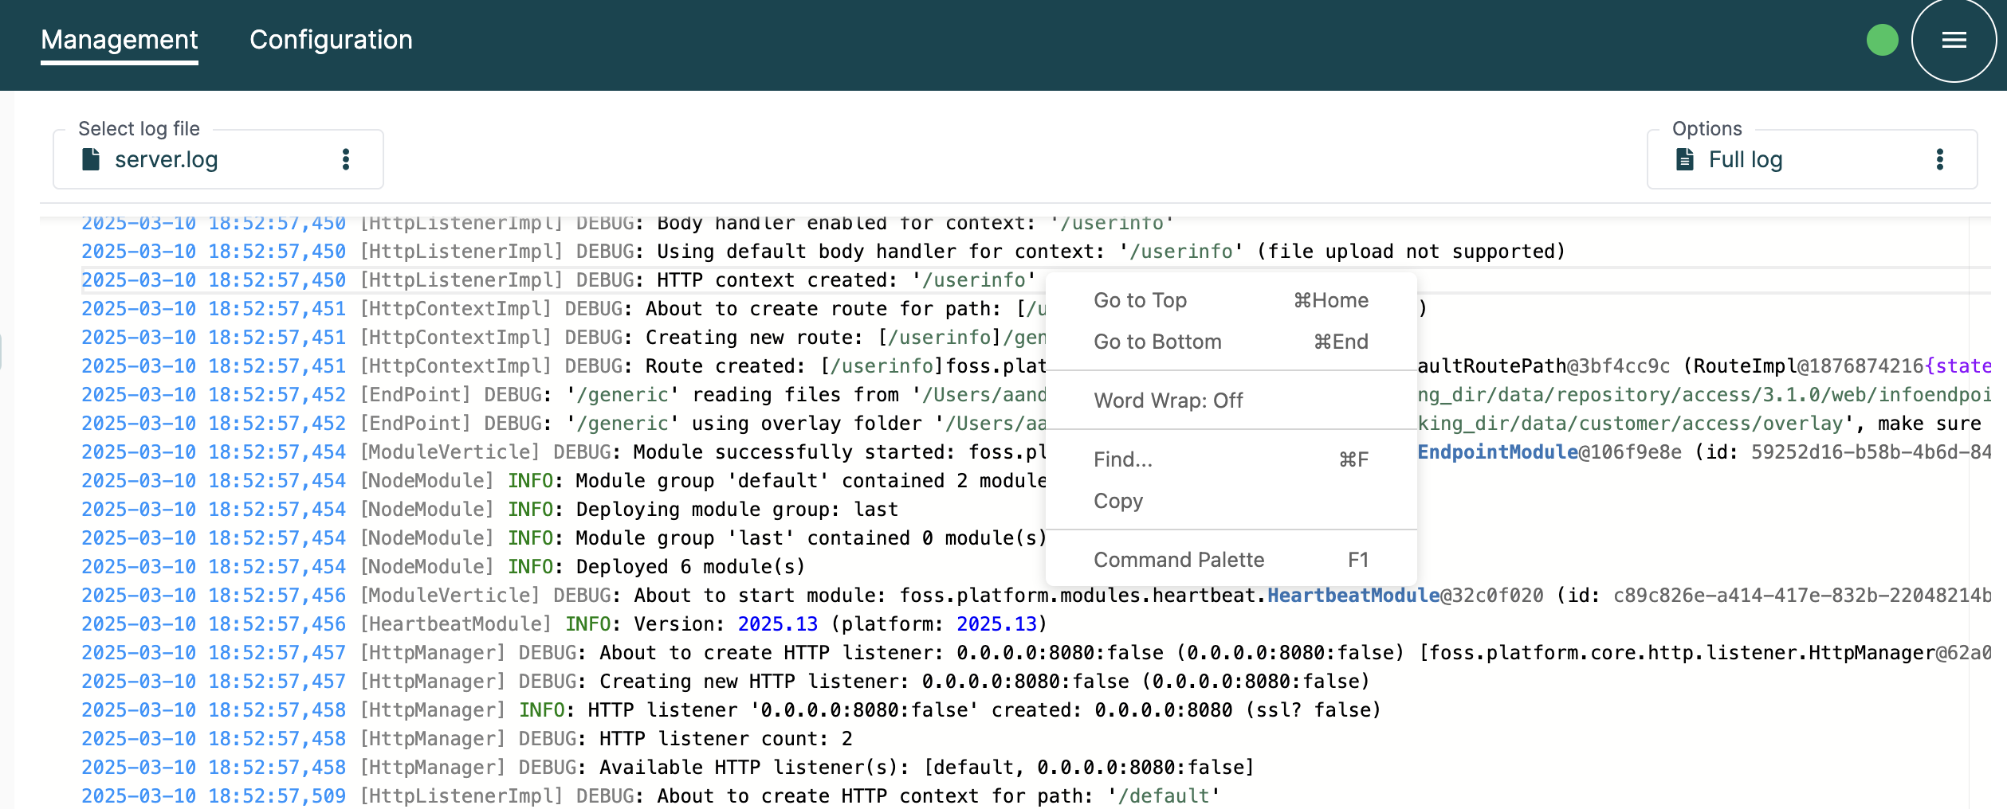
Task: Click the Full log document icon
Action: (1685, 159)
